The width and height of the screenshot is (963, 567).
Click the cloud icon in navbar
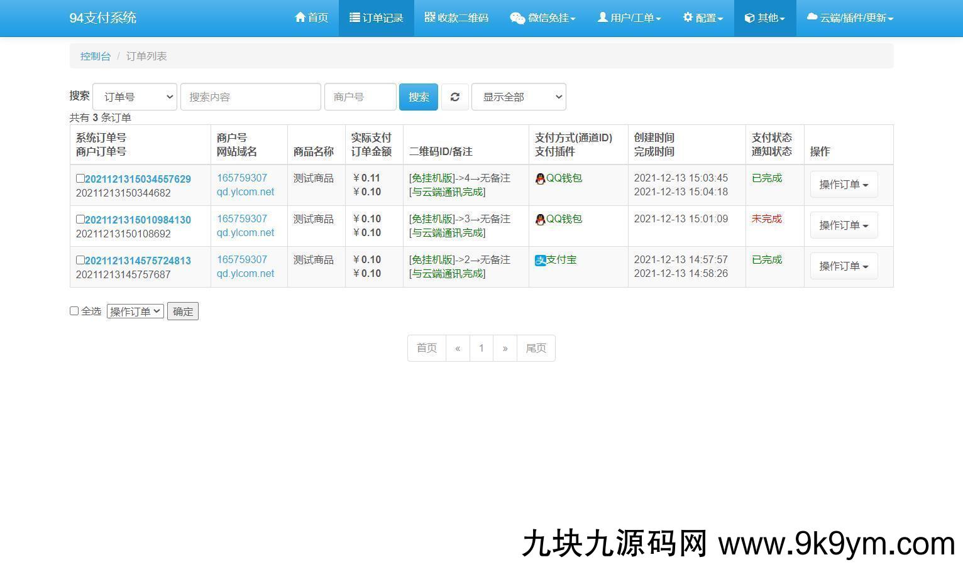(812, 18)
